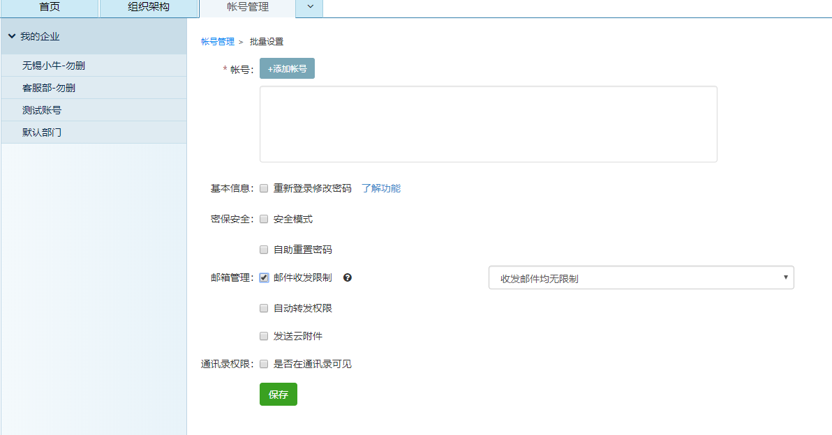The image size is (832, 435).
Task: Select 客服部-勿删 department in sidebar
Action: 49,88
